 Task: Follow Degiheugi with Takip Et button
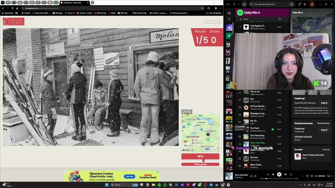tap(324, 103)
